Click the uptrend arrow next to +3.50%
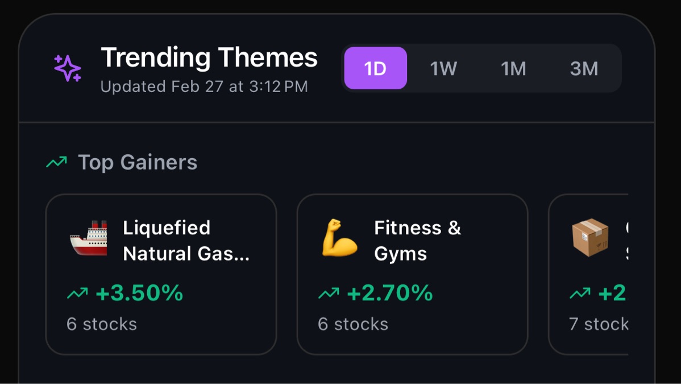This screenshot has height=384, width=681. (77, 293)
